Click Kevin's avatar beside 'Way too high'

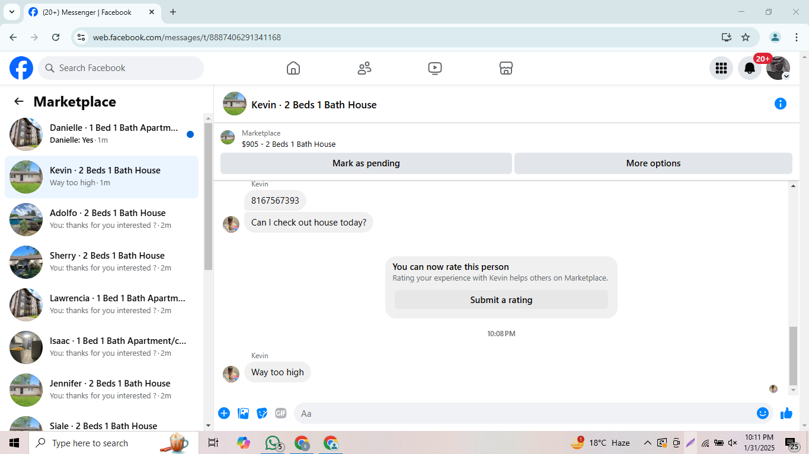coord(231,373)
